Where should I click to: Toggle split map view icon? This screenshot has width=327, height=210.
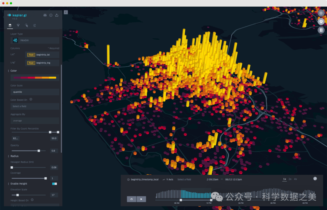point(321,13)
